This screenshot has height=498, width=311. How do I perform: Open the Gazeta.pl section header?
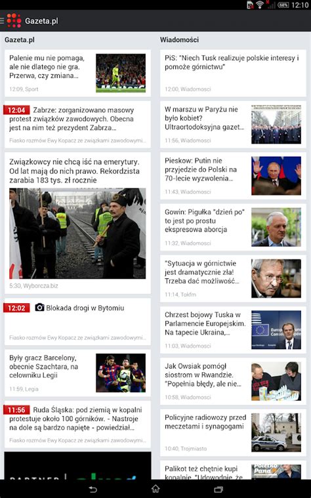[x=20, y=40]
